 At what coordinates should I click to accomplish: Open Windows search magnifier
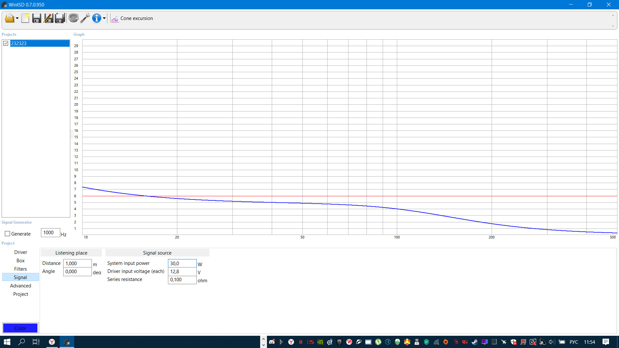22,342
